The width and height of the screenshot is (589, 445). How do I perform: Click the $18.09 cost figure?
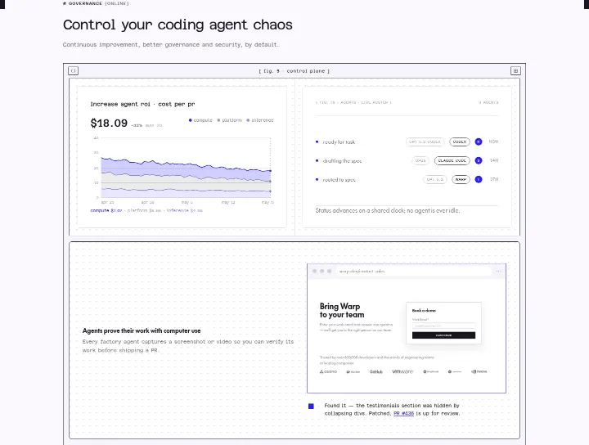tap(109, 124)
